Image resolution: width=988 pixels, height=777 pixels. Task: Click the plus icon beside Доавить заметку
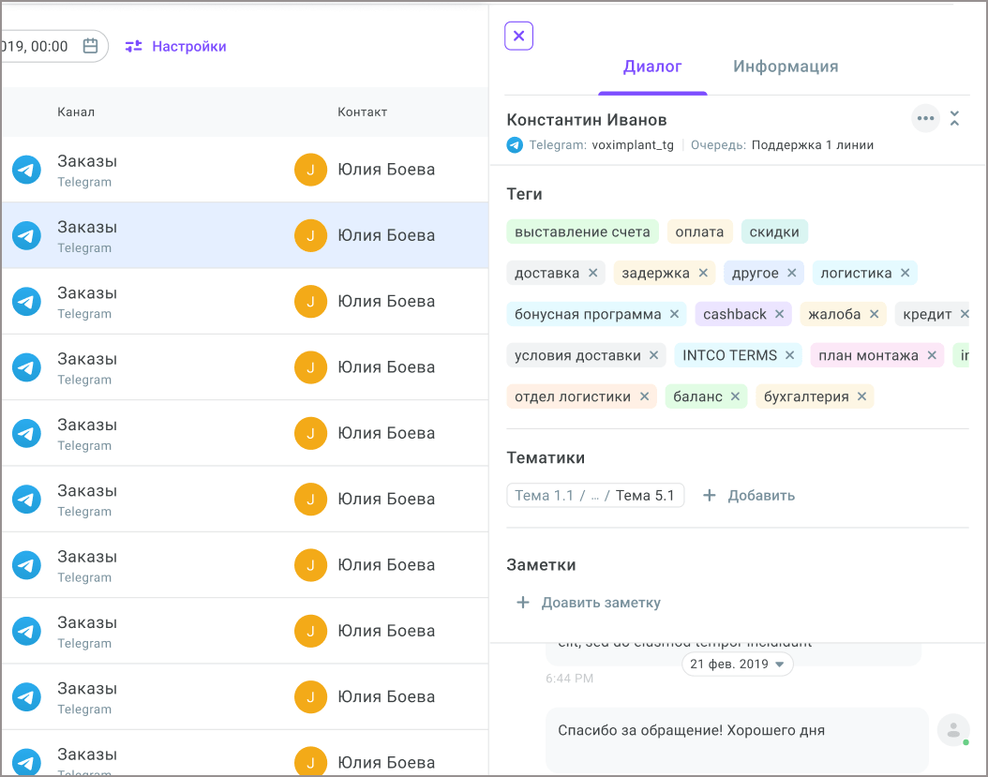click(x=523, y=603)
